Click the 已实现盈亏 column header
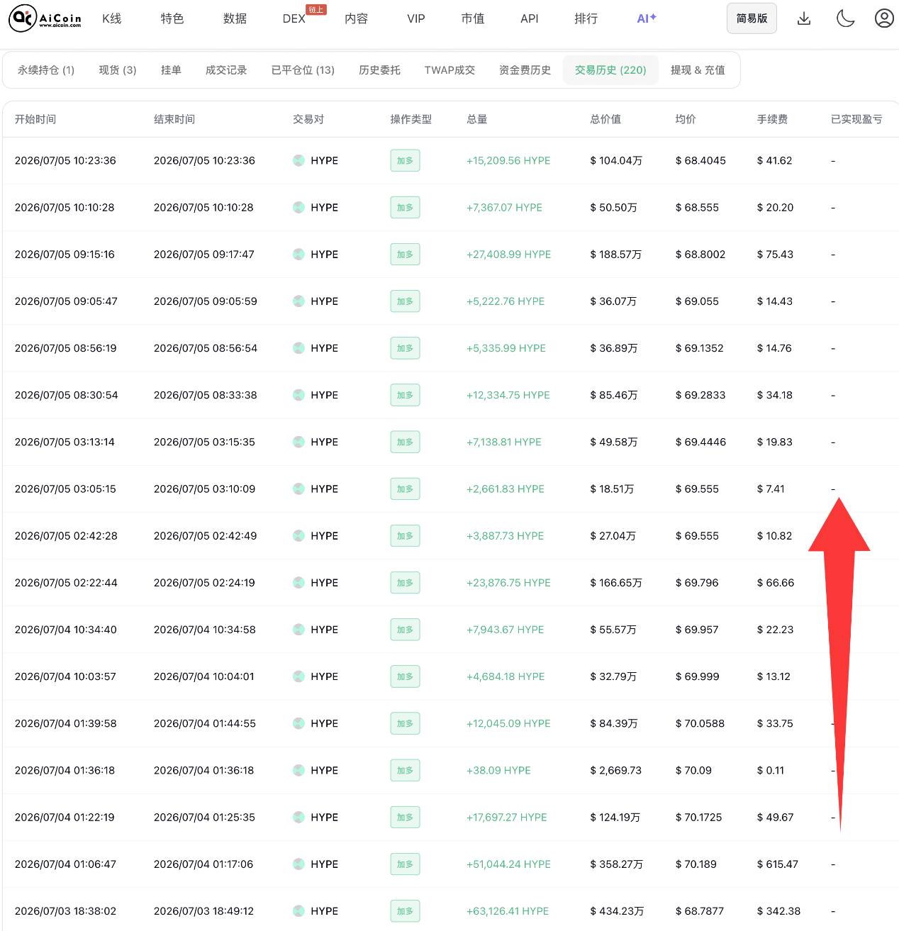The height and width of the screenshot is (931, 899). pyautogui.click(x=856, y=119)
